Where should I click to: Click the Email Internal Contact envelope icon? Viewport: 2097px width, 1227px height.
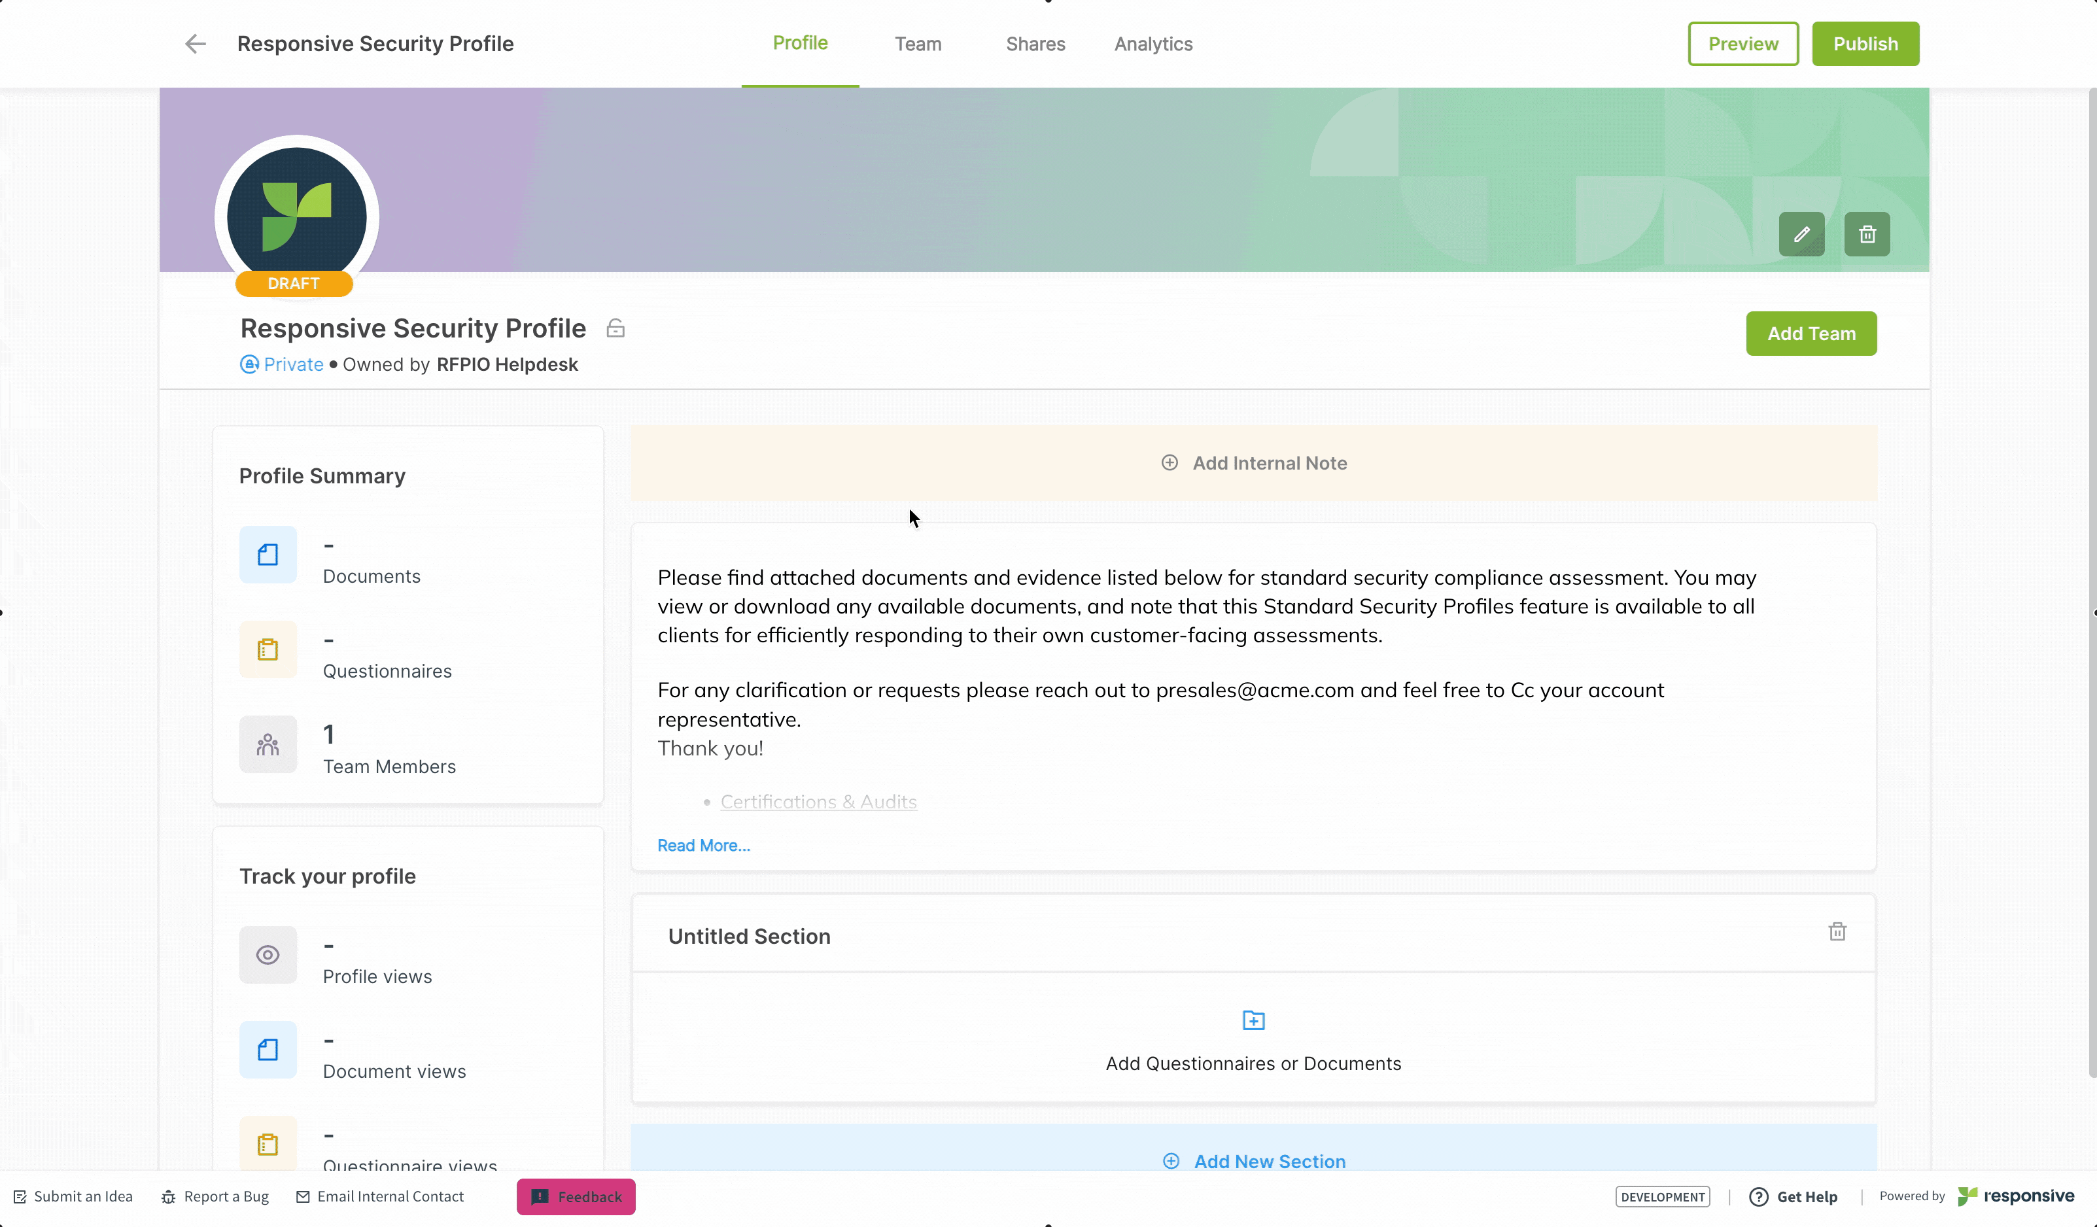coord(303,1197)
